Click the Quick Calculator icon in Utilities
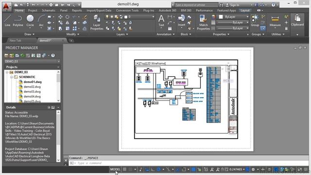The image size is (311, 175). pos(286,29)
